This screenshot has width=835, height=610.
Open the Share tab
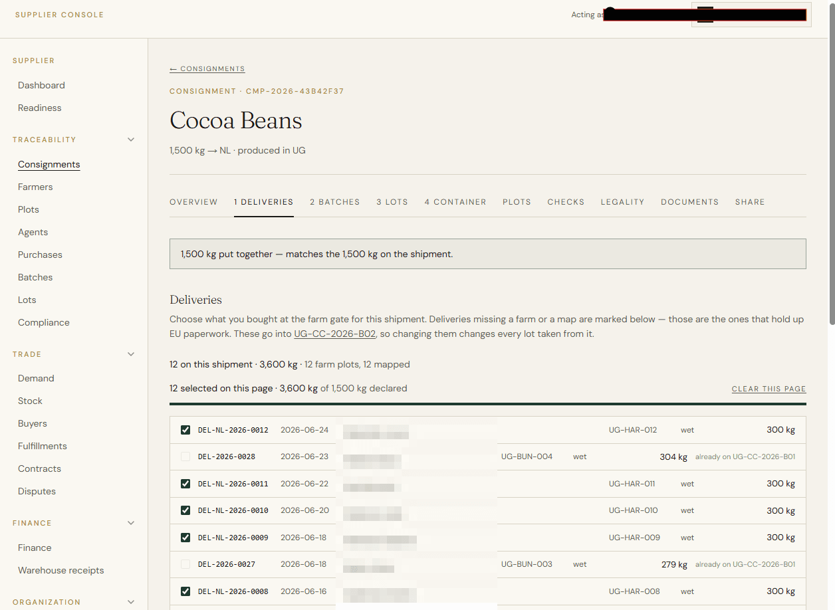[x=750, y=202]
